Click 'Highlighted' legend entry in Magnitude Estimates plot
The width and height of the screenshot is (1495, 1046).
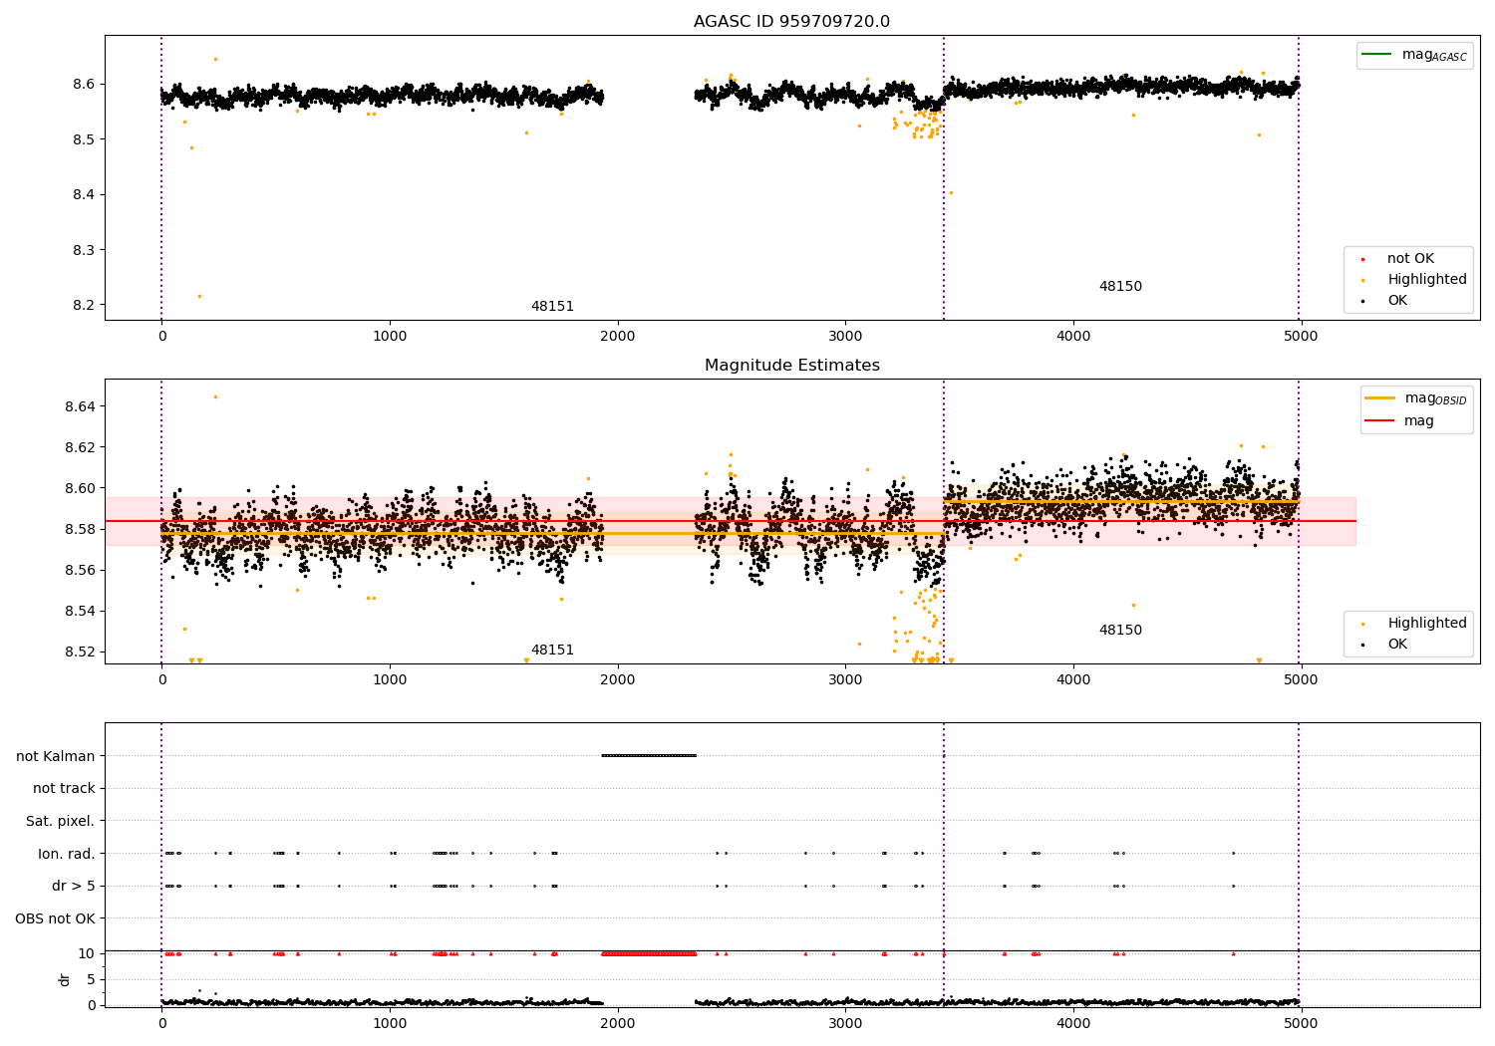pos(1414,624)
